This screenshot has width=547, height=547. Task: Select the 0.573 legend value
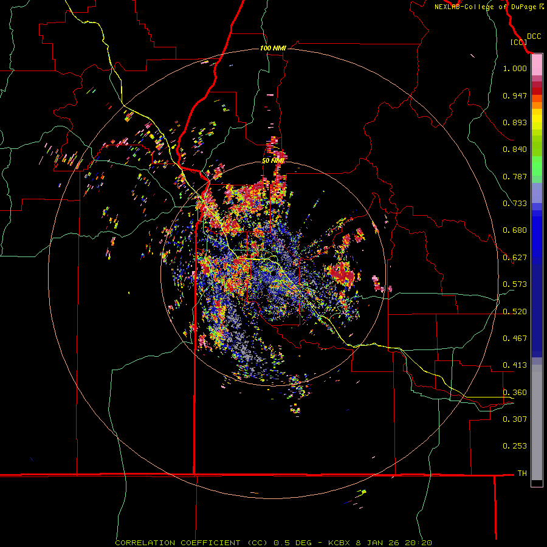[x=515, y=284]
